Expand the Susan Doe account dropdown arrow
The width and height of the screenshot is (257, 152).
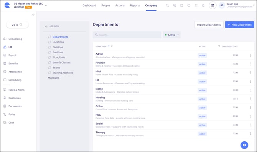click(254, 5)
